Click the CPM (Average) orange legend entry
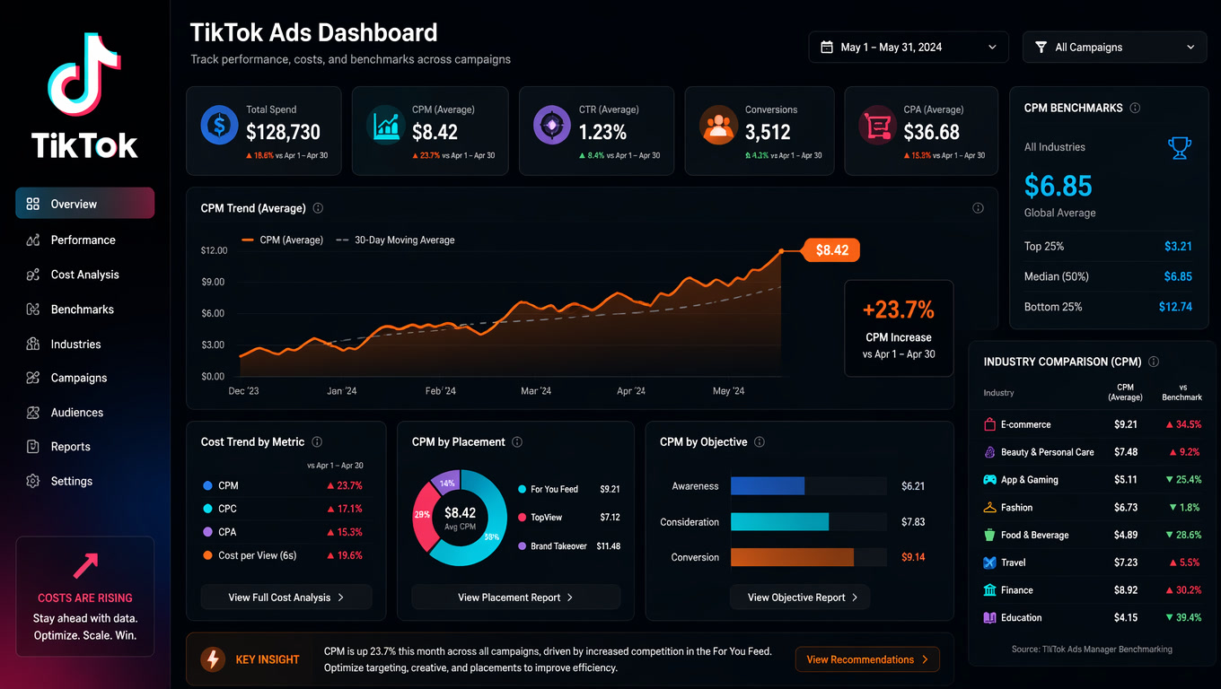This screenshot has height=689, width=1221. click(x=283, y=240)
